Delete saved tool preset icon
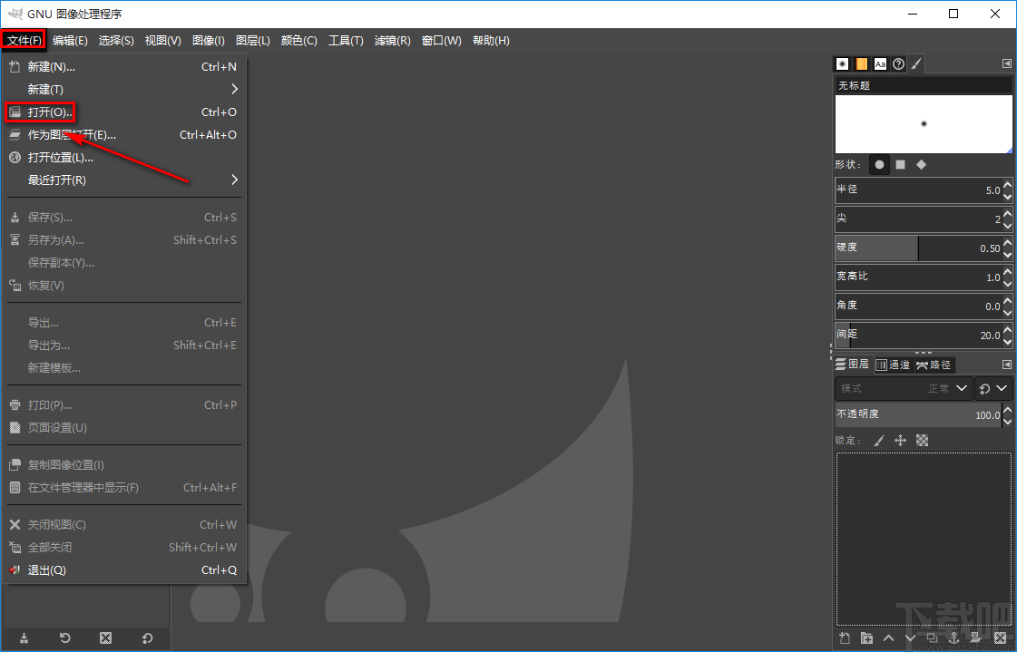The image size is (1017, 652). (x=106, y=638)
